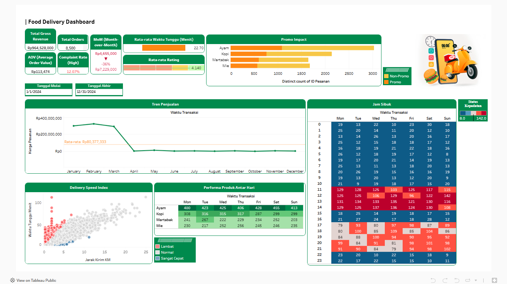Click the average rating value 4.140
This screenshot has height=284, width=507.
[196, 68]
